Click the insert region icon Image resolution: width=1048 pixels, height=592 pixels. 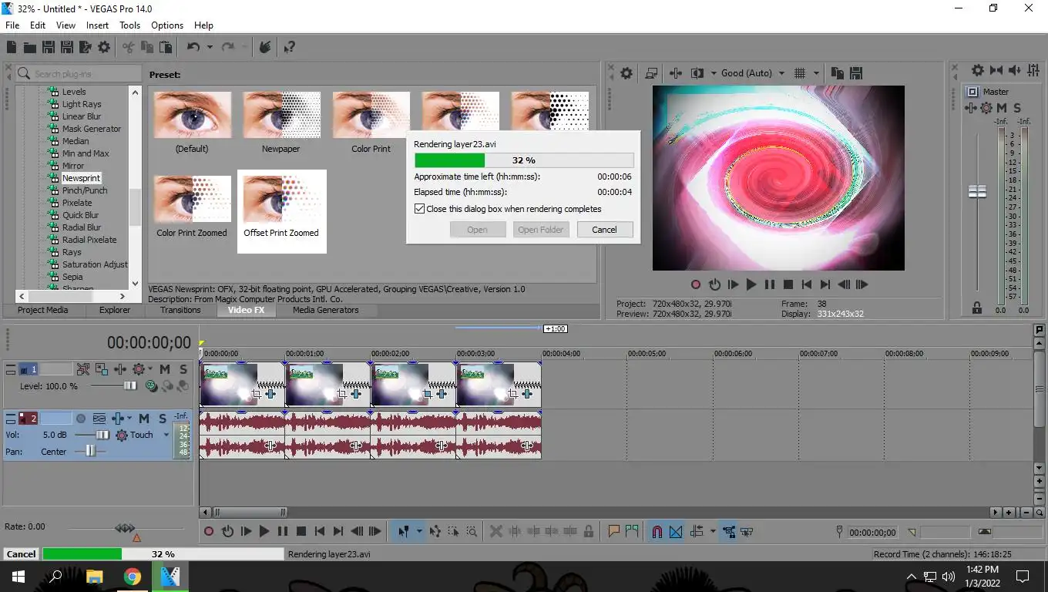pyautogui.click(x=632, y=531)
